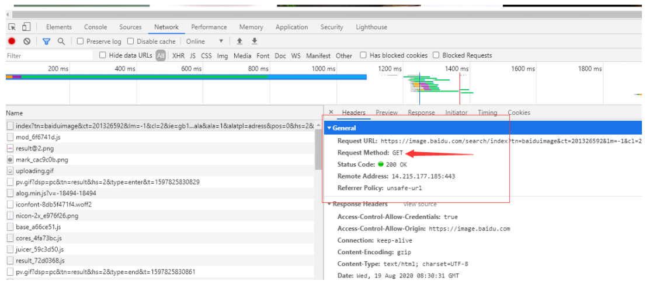Stop recording network log (red dot)
Image resolution: width=646 pixels, height=291 pixels.
pos(11,41)
